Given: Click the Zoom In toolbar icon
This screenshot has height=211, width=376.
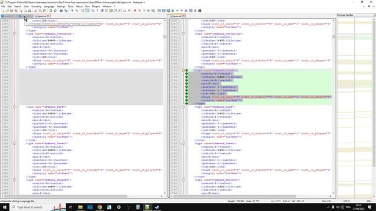Looking at the screenshot, I should (x=72, y=11).
